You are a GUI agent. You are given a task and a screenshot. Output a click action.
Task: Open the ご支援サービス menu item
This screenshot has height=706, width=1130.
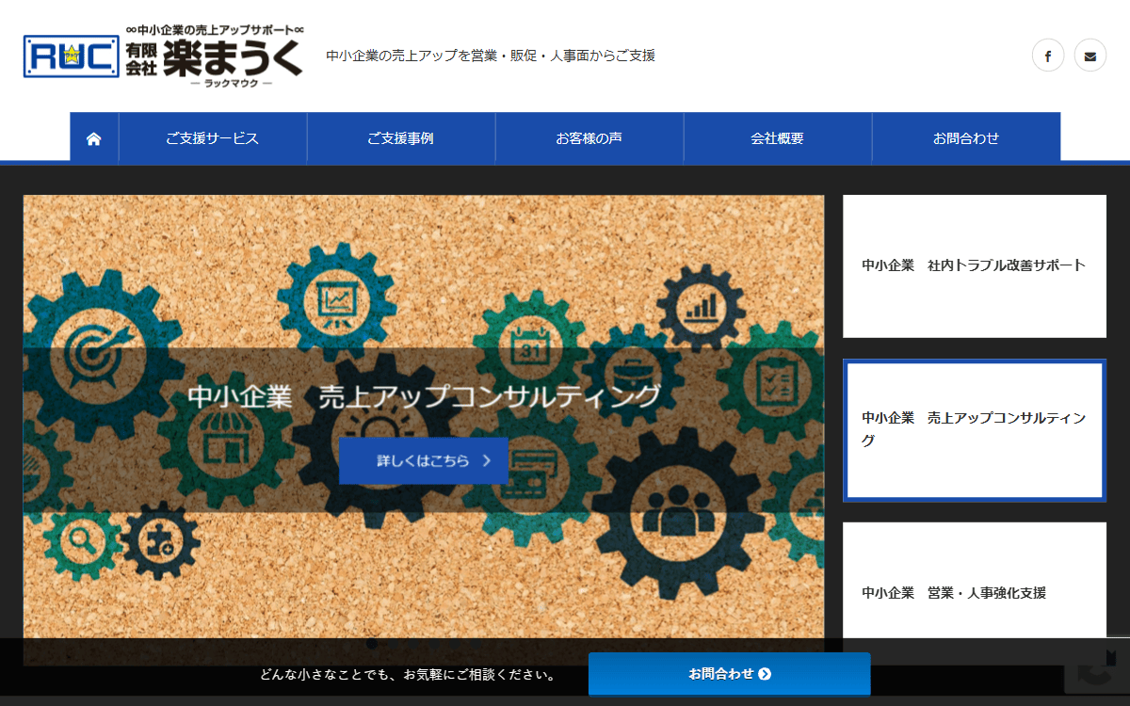213,138
